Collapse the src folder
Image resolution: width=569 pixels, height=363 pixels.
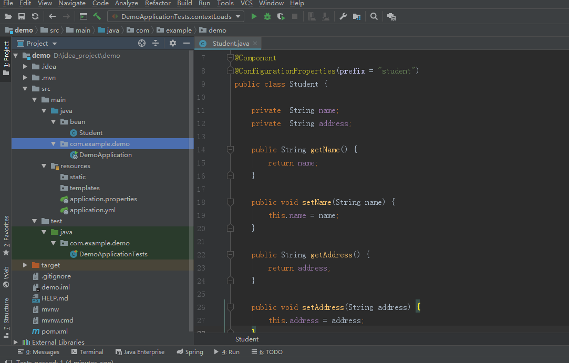[25, 89]
